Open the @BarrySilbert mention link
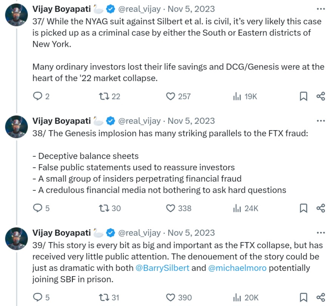 click(162, 268)
